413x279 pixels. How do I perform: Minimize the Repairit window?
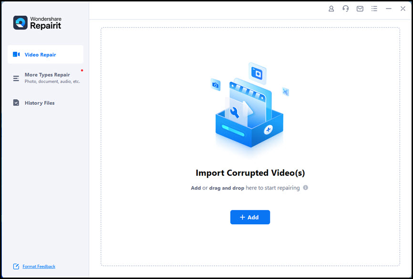point(389,9)
